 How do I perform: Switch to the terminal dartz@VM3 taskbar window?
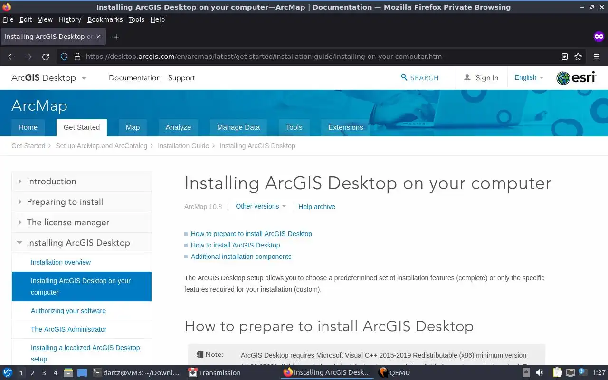coord(136,373)
